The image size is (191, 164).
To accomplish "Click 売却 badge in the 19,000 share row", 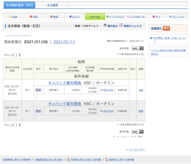I will [x=38, y=90].
